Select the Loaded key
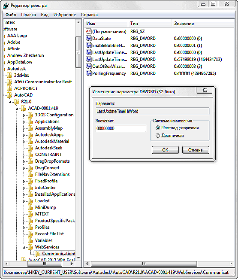Viewport: 238px width, 279px height. 42,201
